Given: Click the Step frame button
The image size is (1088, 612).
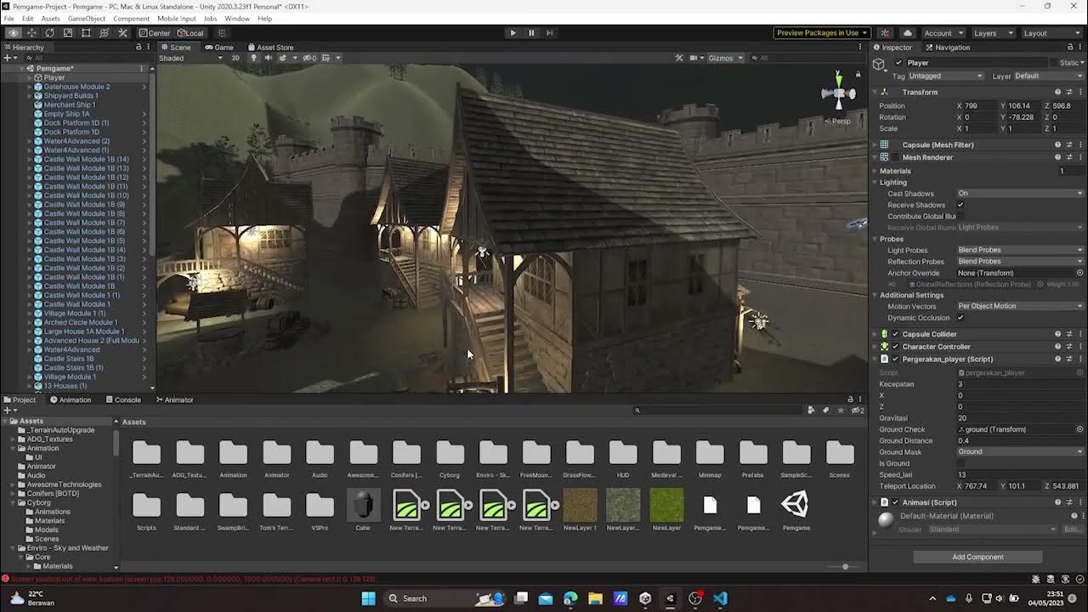Looking at the screenshot, I should pyautogui.click(x=550, y=33).
